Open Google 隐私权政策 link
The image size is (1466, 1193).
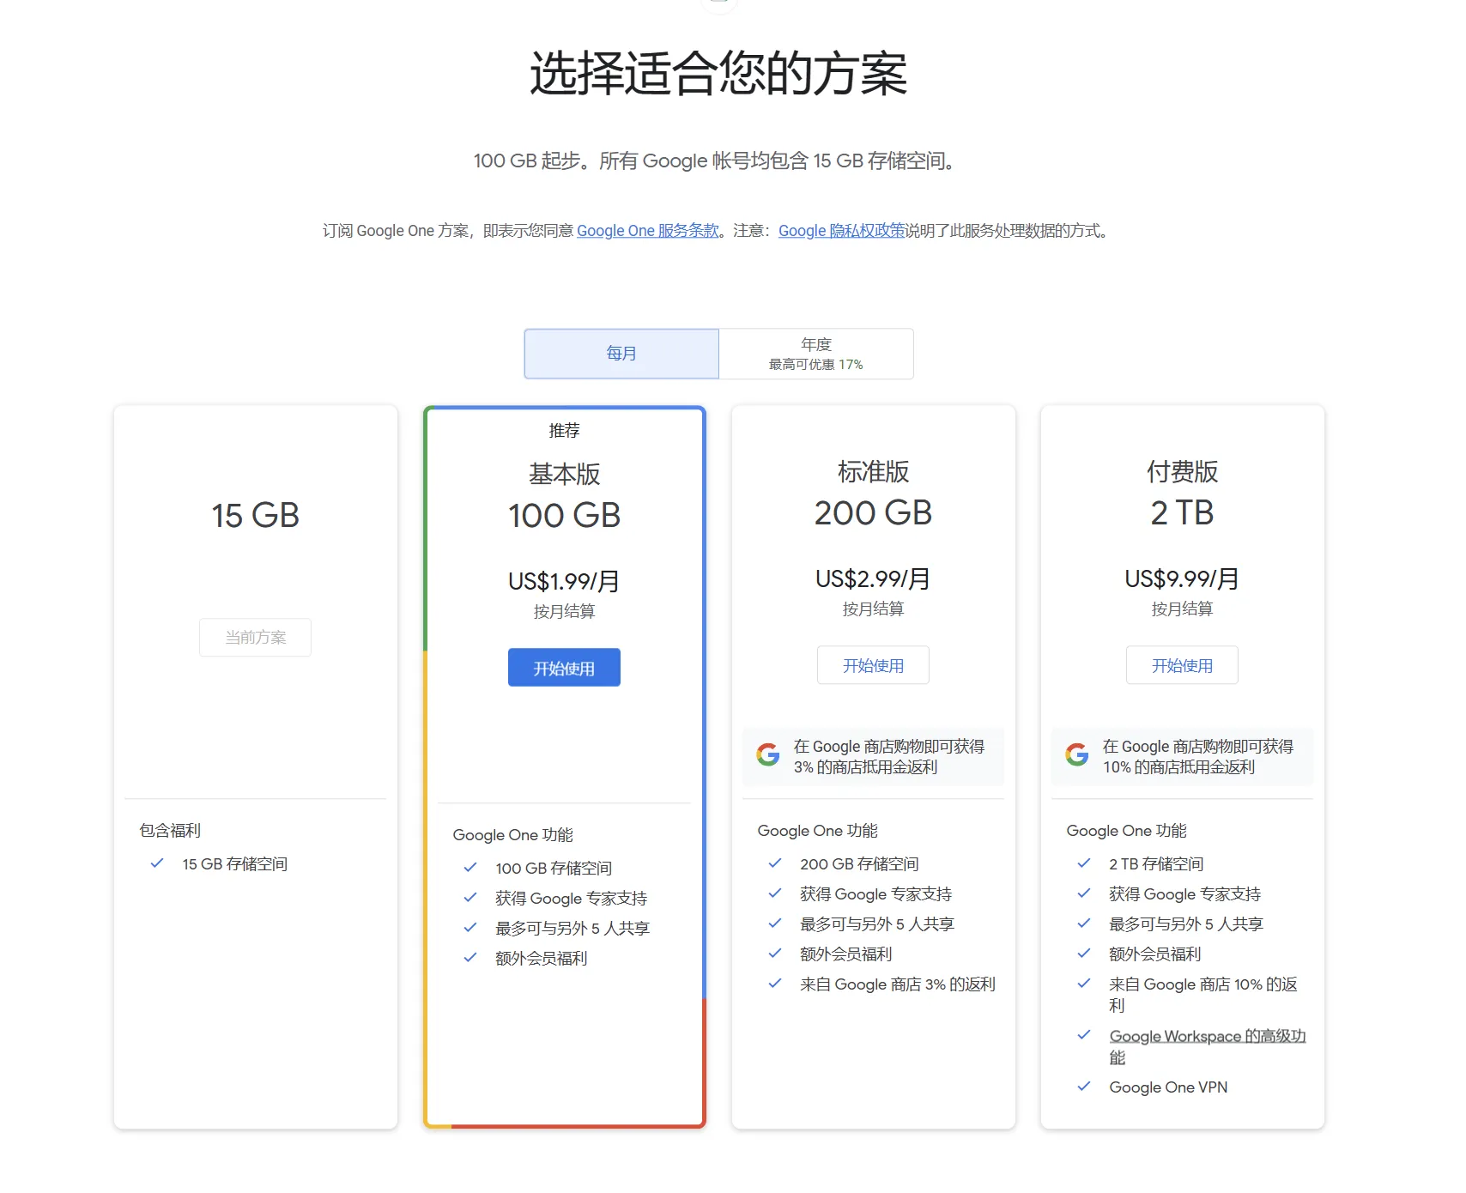[x=841, y=231]
